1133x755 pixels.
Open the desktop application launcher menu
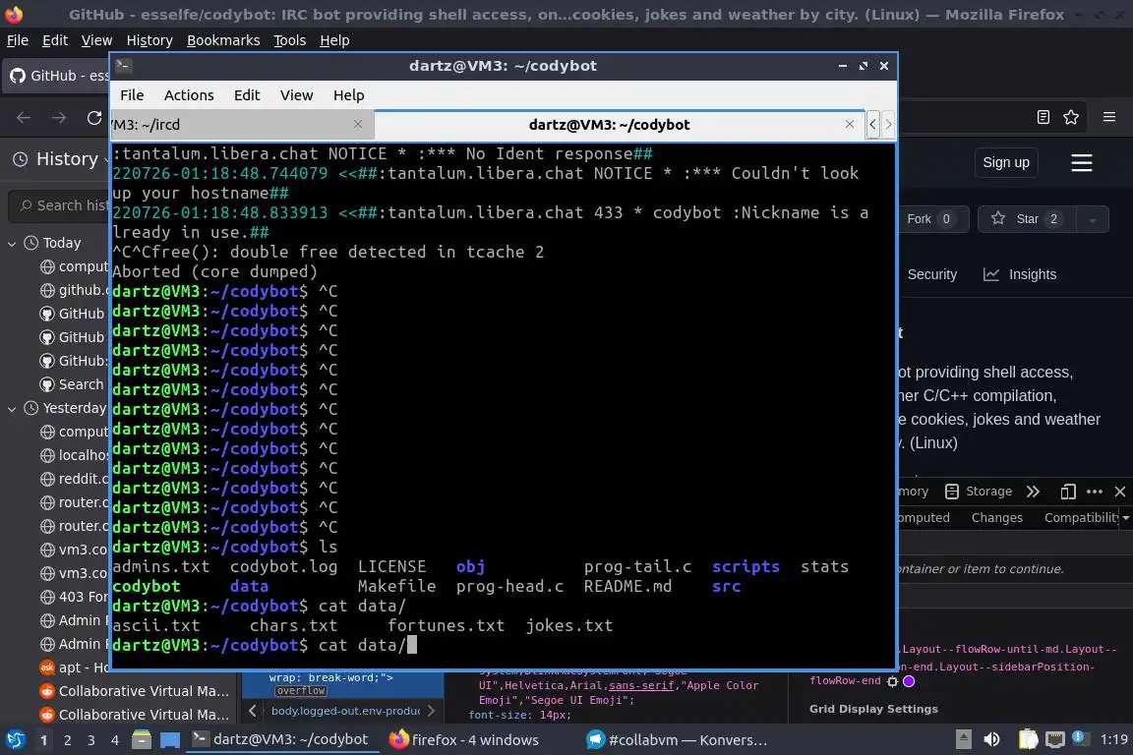tap(15, 740)
